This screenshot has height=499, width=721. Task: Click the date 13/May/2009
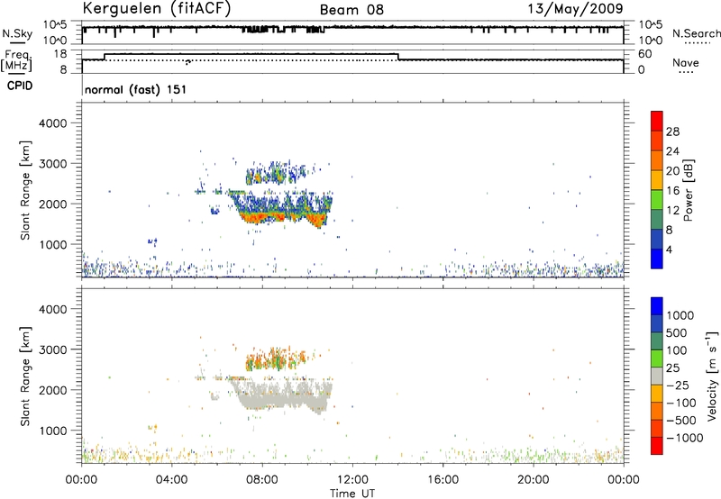click(575, 8)
